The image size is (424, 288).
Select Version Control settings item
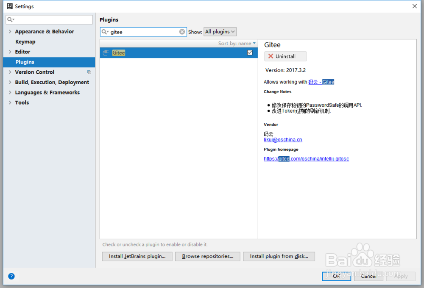[x=35, y=72]
